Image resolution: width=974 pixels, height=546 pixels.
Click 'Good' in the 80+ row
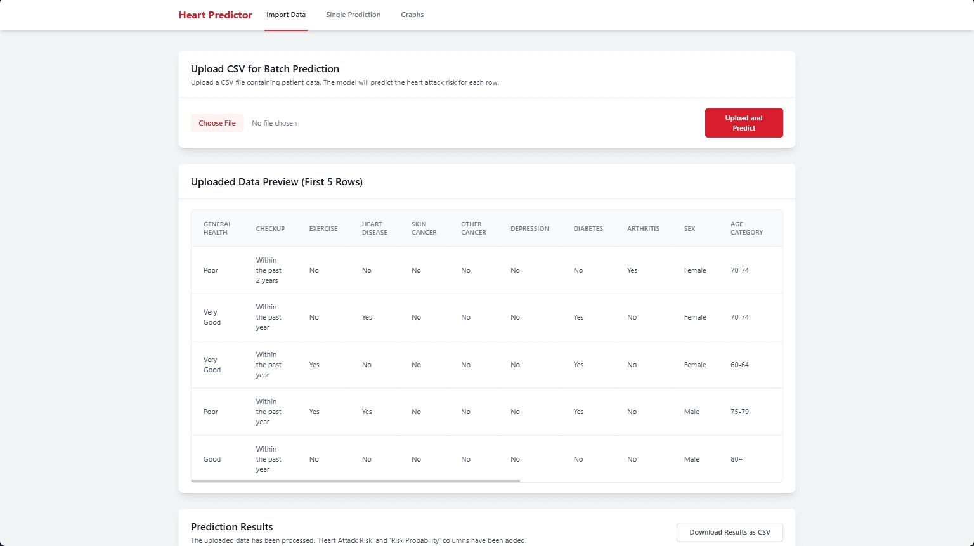[212, 459]
